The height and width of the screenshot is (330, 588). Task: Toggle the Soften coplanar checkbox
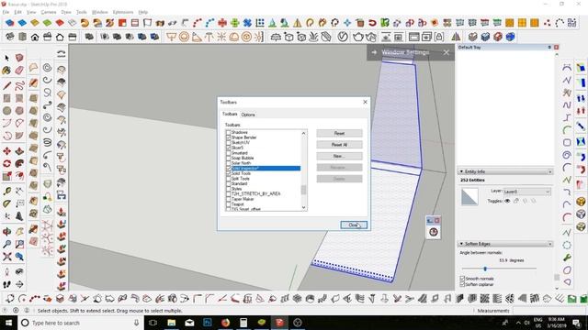coord(462,284)
